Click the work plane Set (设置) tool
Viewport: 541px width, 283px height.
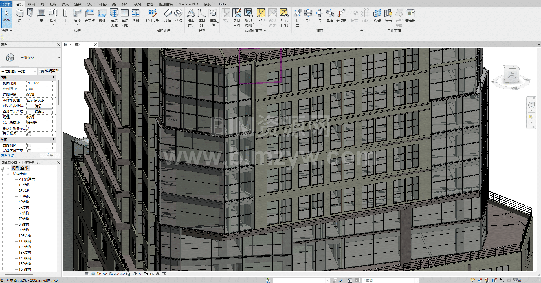[x=377, y=16]
